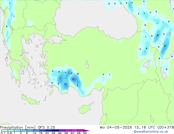
Task: Click the "40" legend scale label
Action: click(72, 133)
